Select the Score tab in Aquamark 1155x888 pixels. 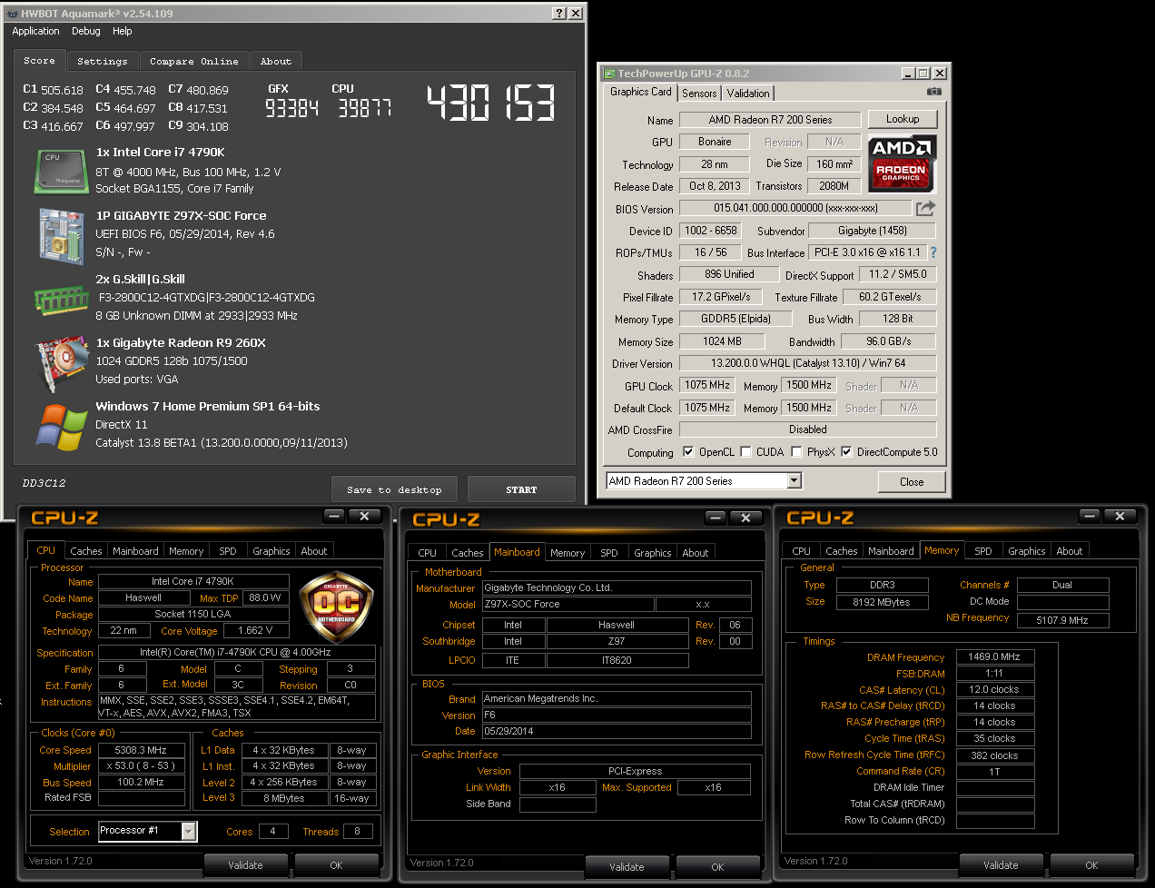pyautogui.click(x=40, y=60)
